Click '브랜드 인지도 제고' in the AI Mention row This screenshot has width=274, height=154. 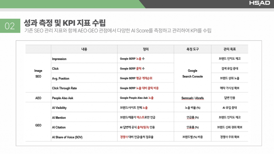point(230,117)
